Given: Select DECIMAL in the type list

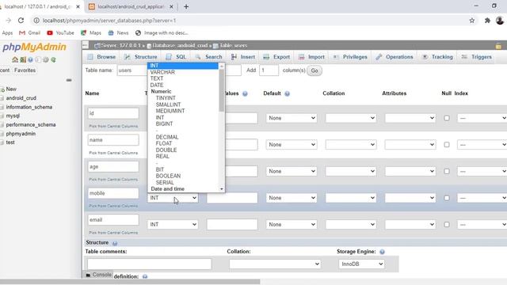Looking at the screenshot, I should (x=167, y=137).
